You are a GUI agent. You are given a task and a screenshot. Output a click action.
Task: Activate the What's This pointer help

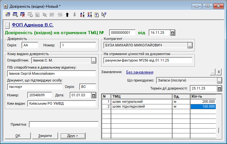[104, 14]
